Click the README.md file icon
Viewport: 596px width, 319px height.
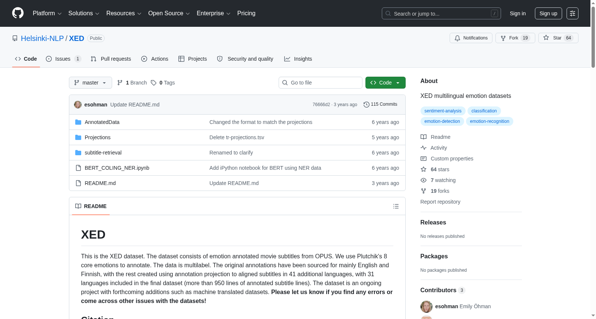coord(78,183)
